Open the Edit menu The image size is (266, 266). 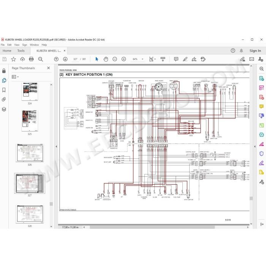(9, 45)
